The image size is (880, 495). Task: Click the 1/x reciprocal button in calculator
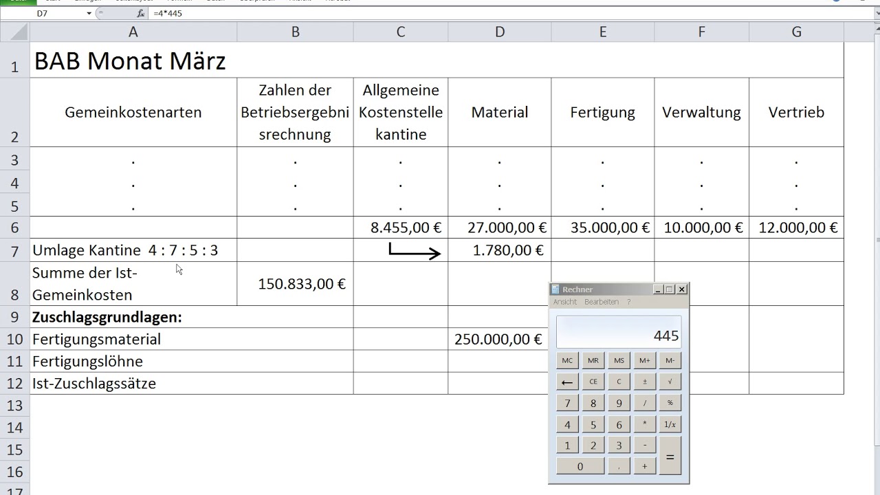(670, 425)
